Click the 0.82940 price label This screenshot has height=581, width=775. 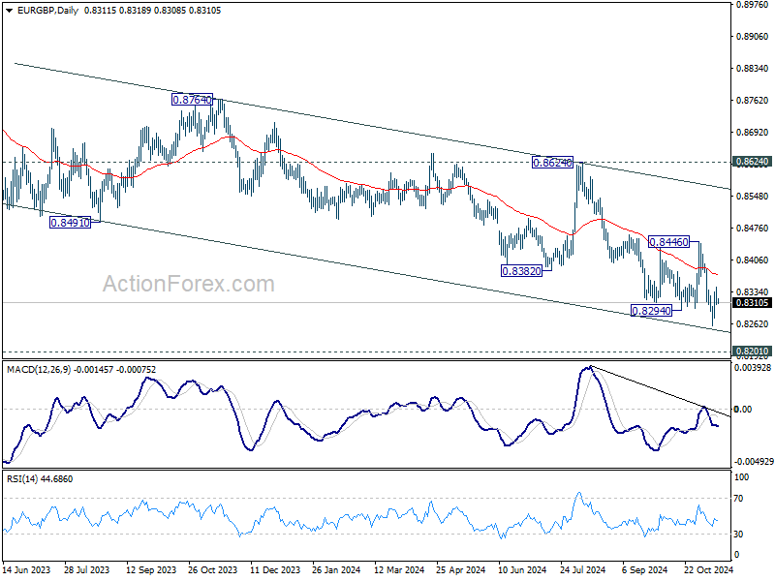[x=651, y=311]
